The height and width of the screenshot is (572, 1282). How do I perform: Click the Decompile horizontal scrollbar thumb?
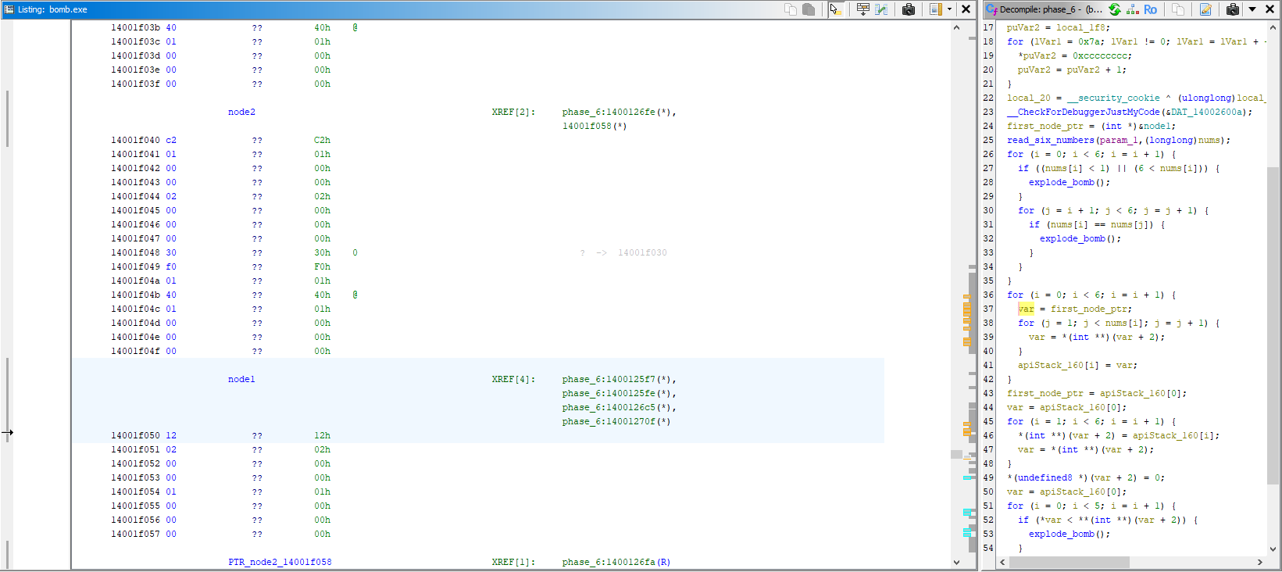pyautogui.click(x=1069, y=563)
